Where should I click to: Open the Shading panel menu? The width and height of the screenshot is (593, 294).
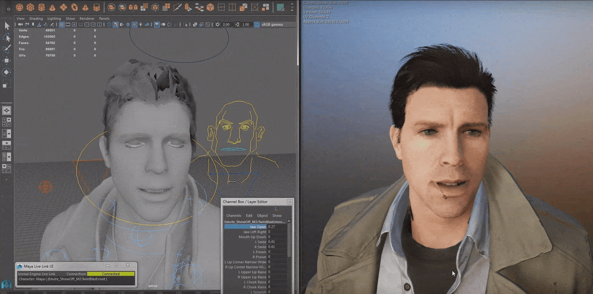point(36,19)
